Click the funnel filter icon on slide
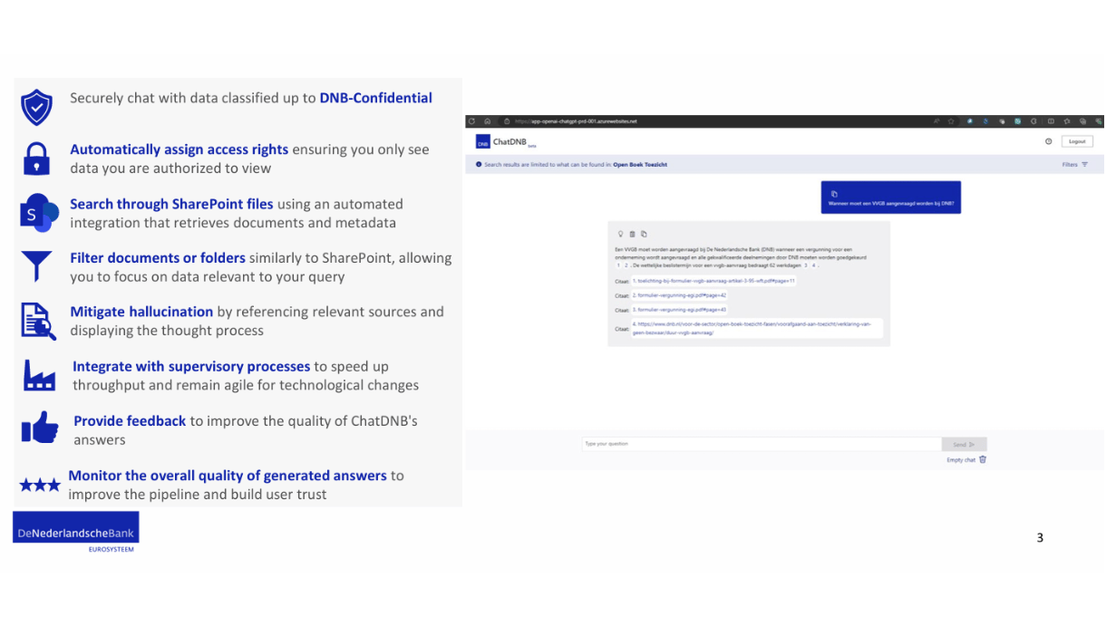 coord(36,266)
